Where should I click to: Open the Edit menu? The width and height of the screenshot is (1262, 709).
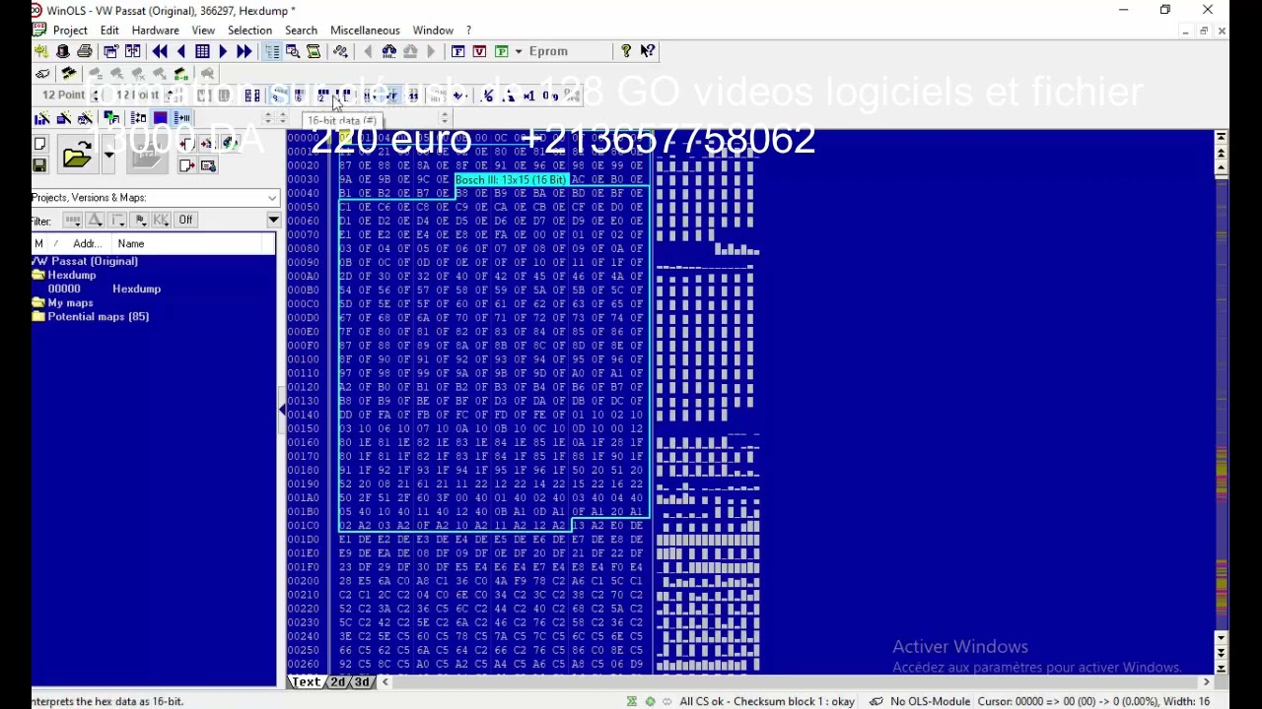[x=109, y=31]
